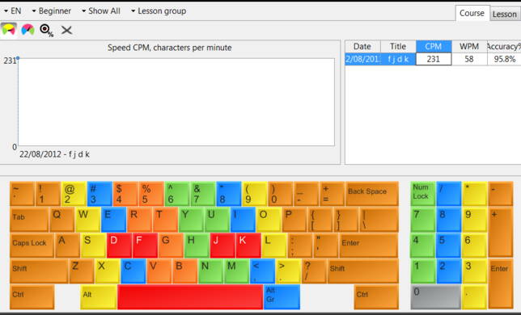Expand the Show All dropdown

[101, 11]
